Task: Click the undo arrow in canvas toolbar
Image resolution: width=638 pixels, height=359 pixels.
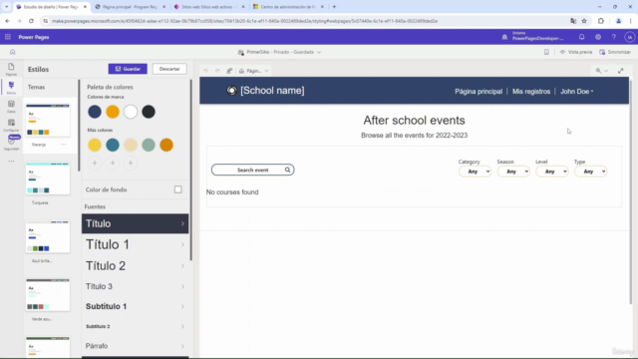Action: 206,71
